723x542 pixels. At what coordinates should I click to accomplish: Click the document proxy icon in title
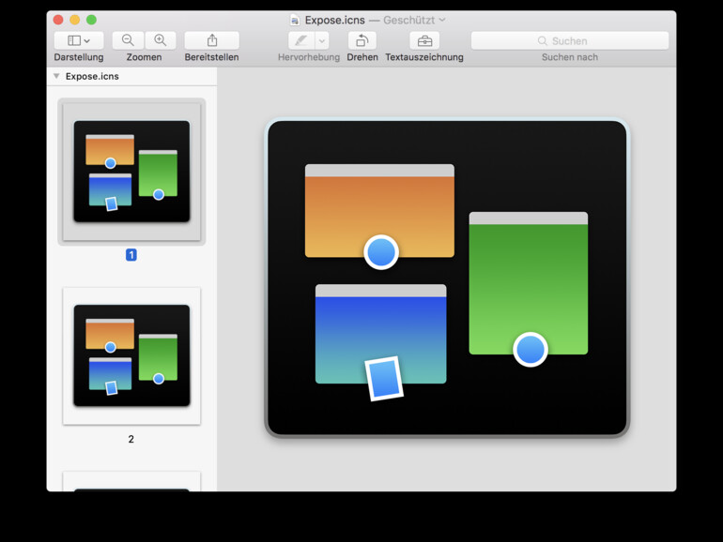point(295,21)
